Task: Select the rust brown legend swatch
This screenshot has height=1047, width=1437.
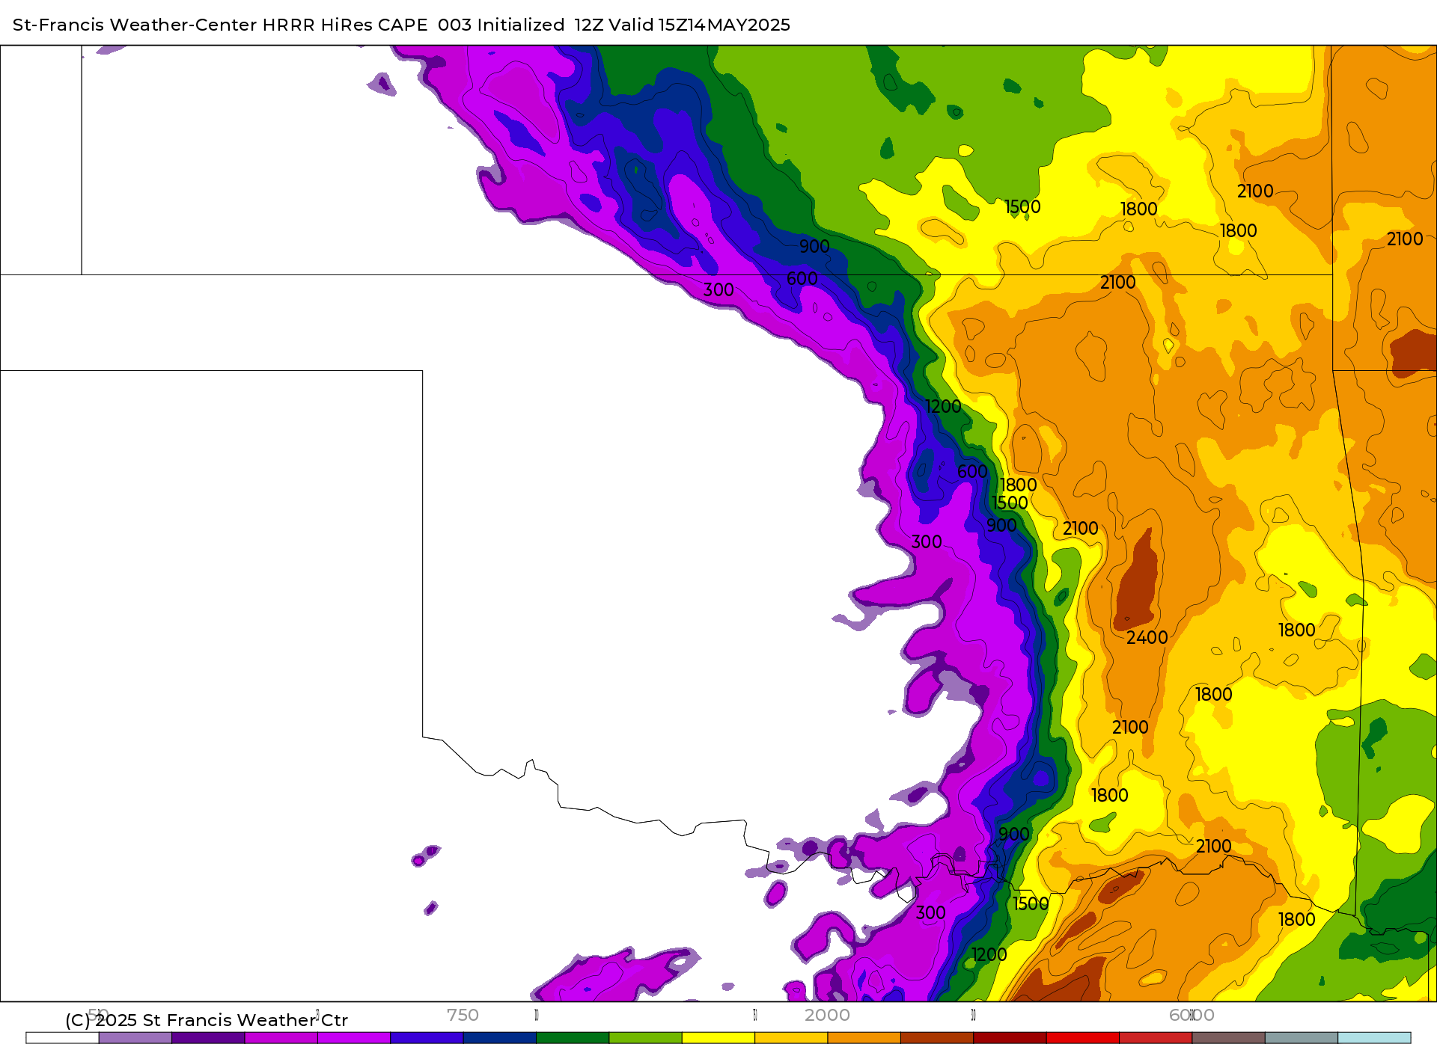Action: (x=937, y=1037)
